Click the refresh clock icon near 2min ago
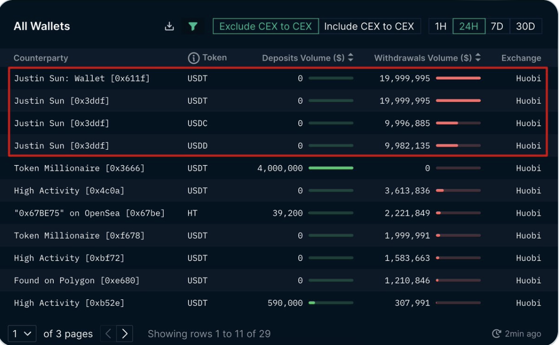 496,334
